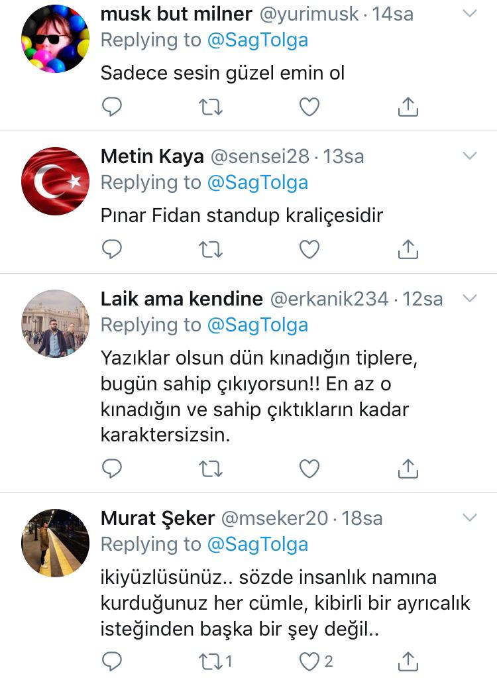Reply to Laik ama kendine's tweet
Screen dimensions: 497x678
coord(112,469)
